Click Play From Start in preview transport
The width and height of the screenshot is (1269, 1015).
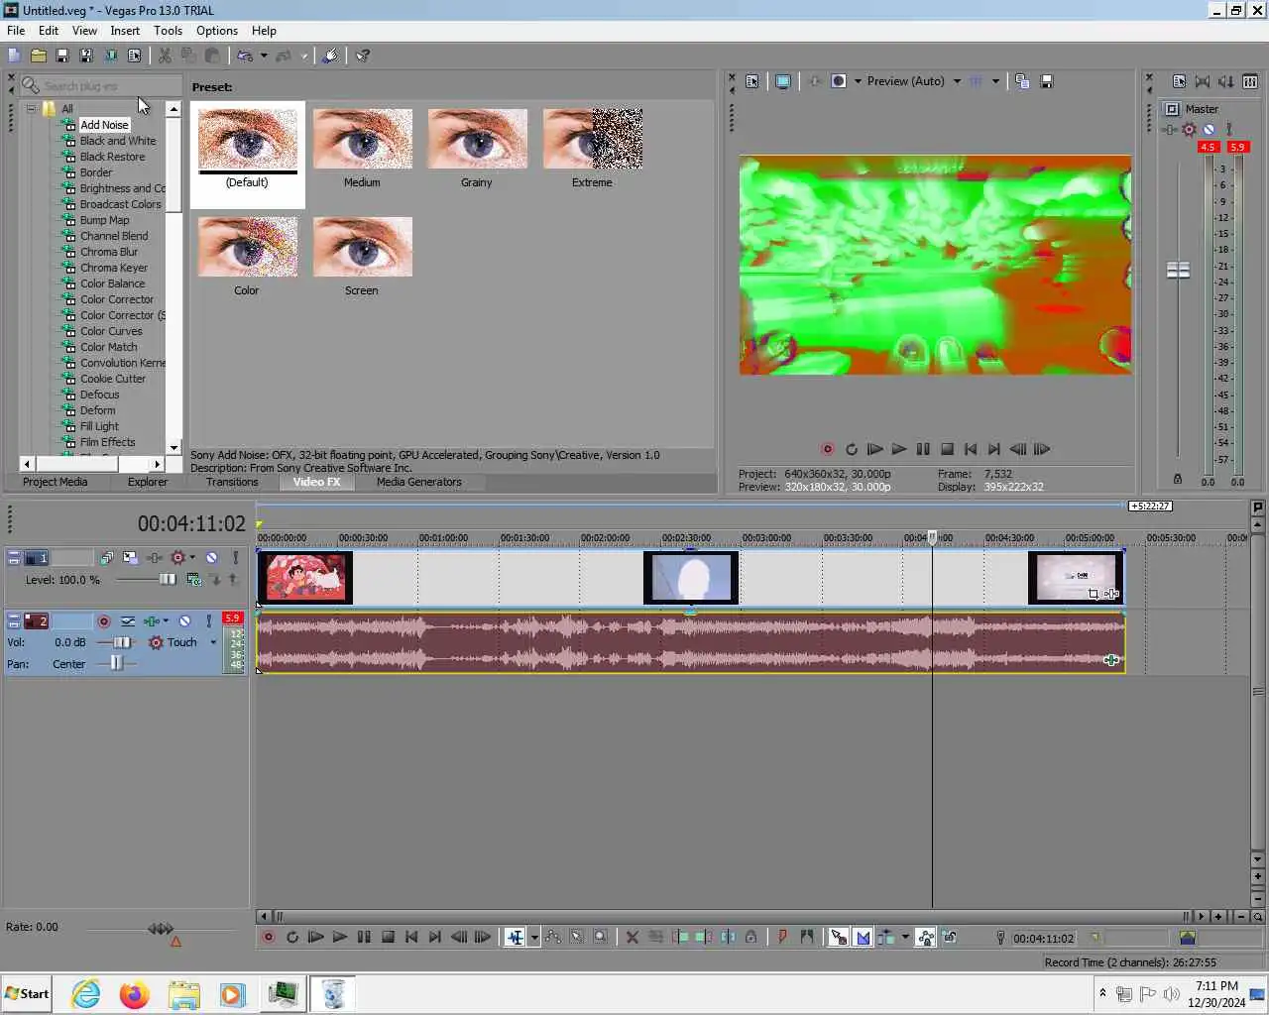click(x=874, y=449)
